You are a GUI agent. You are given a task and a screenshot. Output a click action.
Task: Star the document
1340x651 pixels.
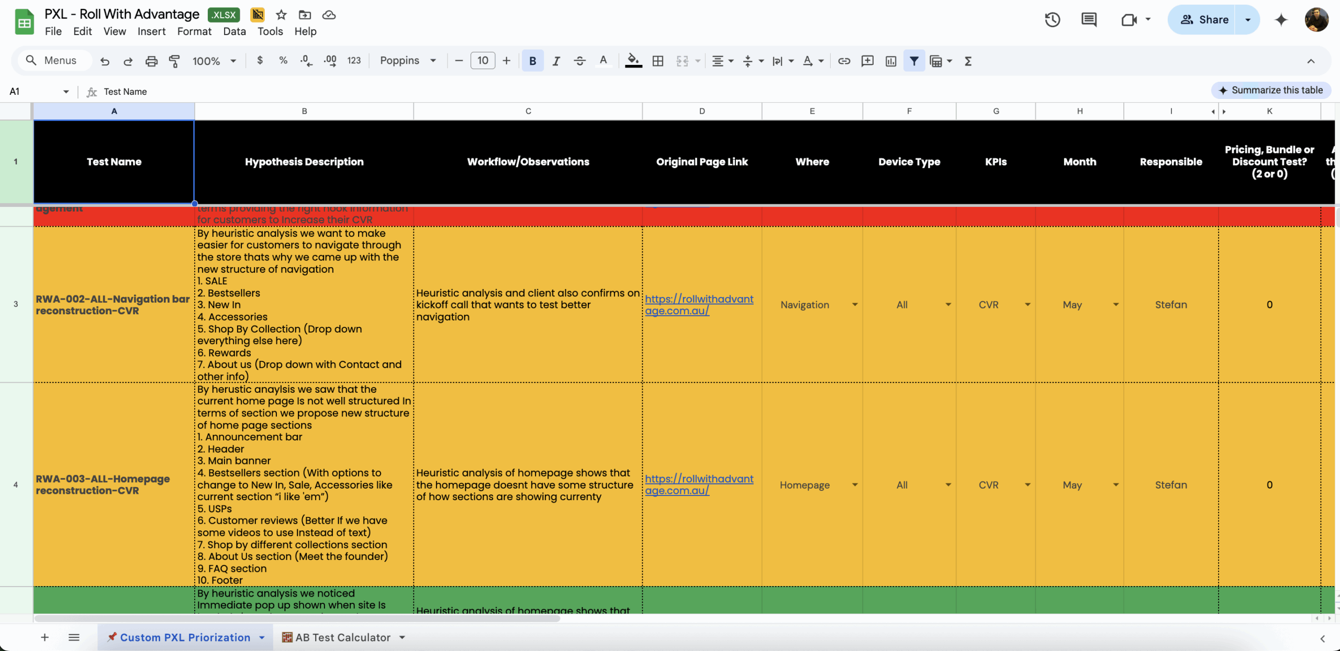tap(281, 15)
